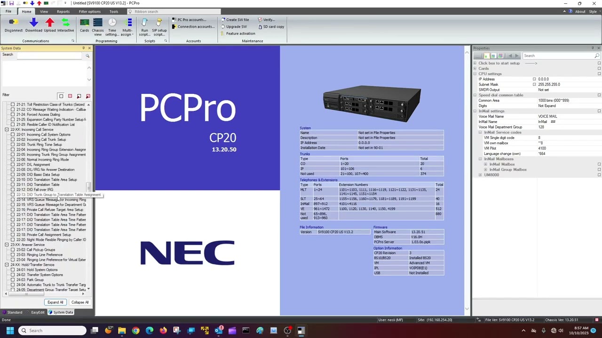Check 24-03: Park Group

pyautogui.click(x=13, y=280)
